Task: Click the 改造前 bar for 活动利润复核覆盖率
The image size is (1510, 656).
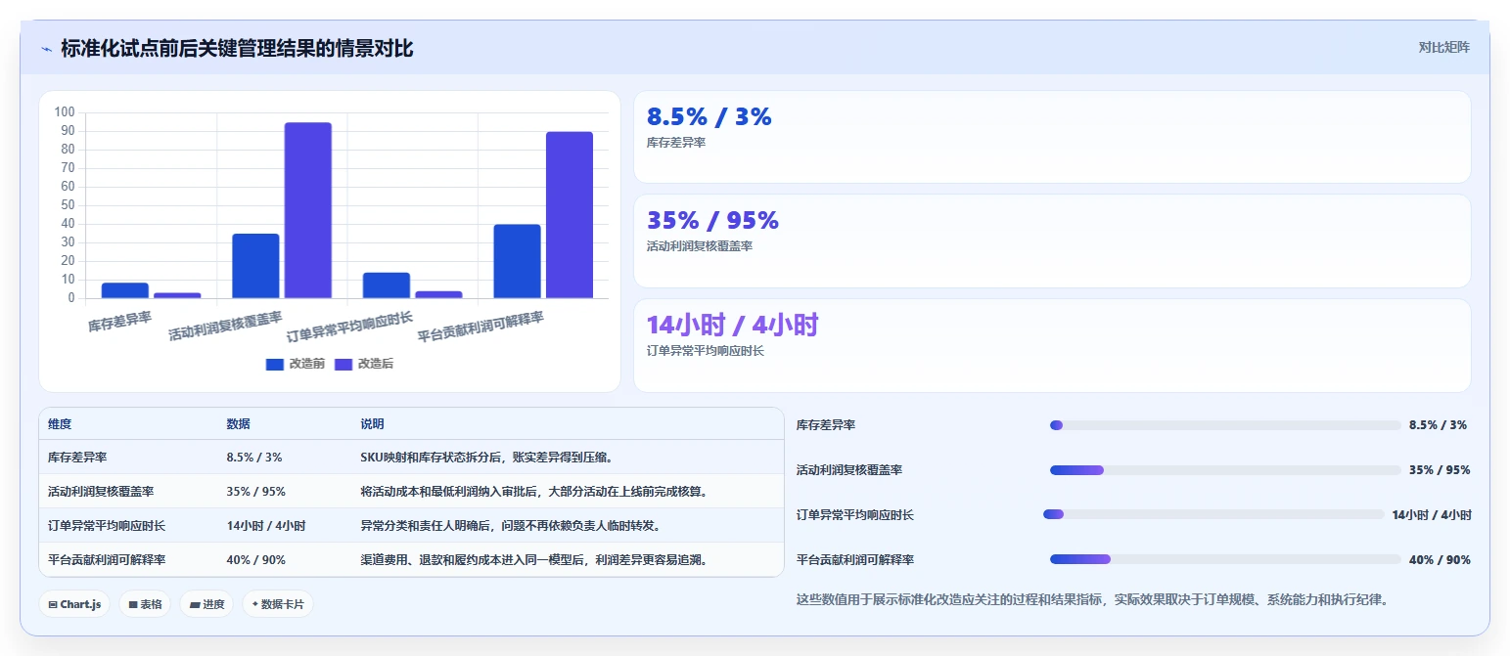Action: 255,266
